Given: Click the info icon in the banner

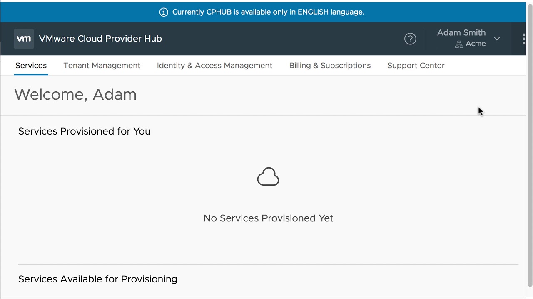Looking at the screenshot, I should [x=163, y=12].
